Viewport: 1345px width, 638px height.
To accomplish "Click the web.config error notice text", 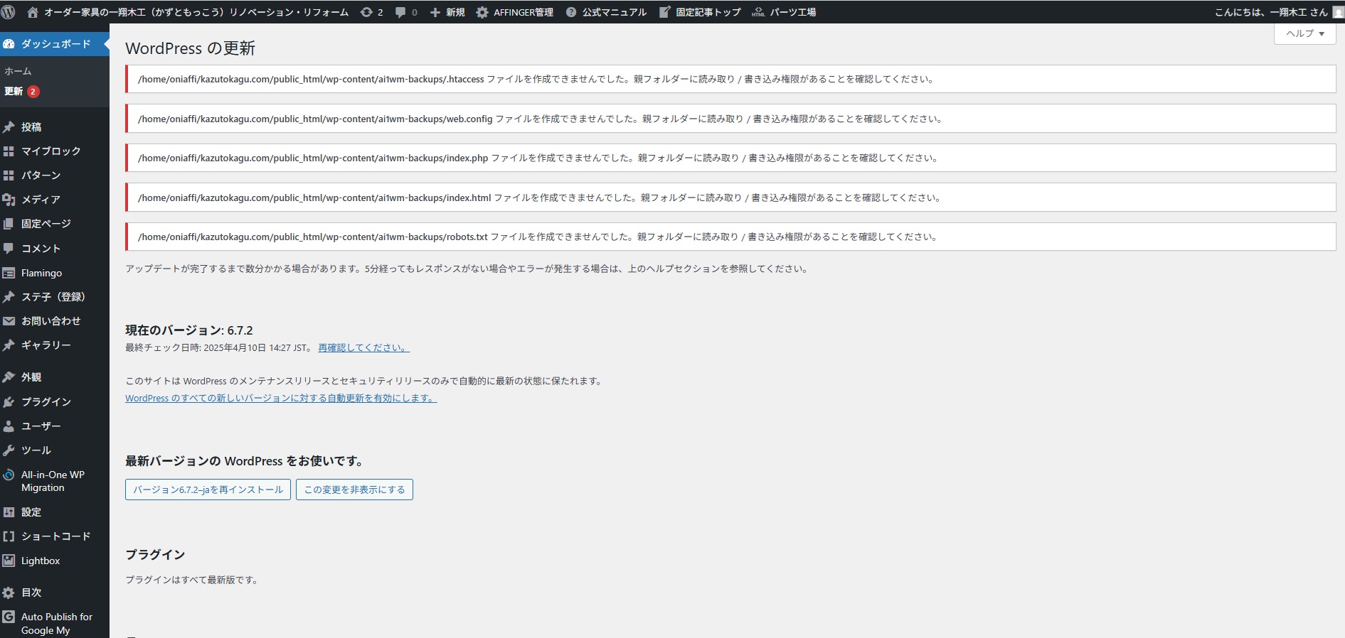I will coord(540,119).
